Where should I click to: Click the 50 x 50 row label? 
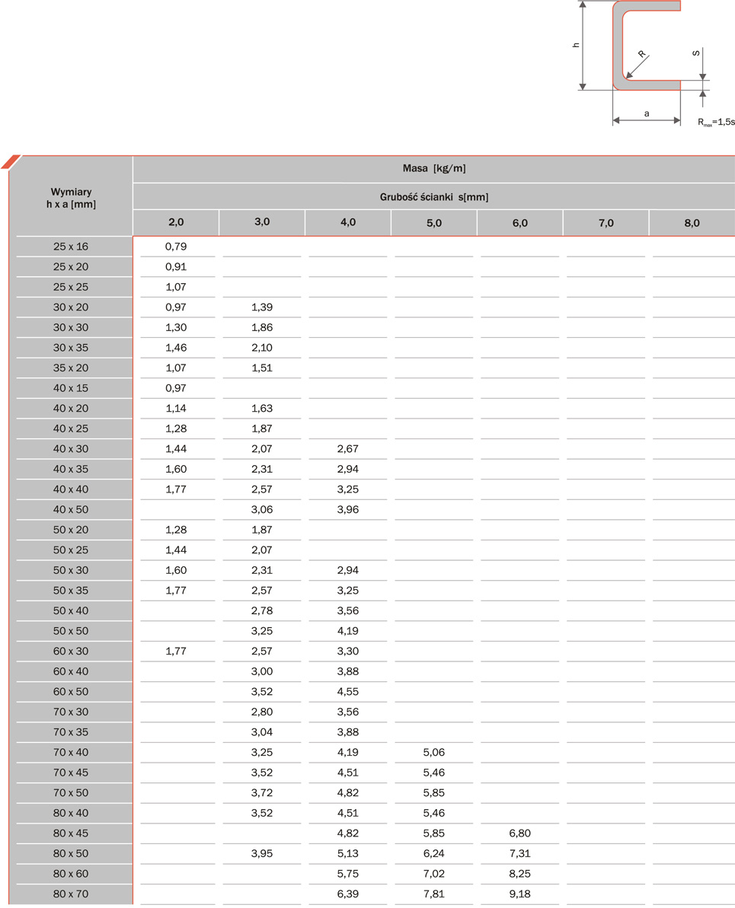71,631
